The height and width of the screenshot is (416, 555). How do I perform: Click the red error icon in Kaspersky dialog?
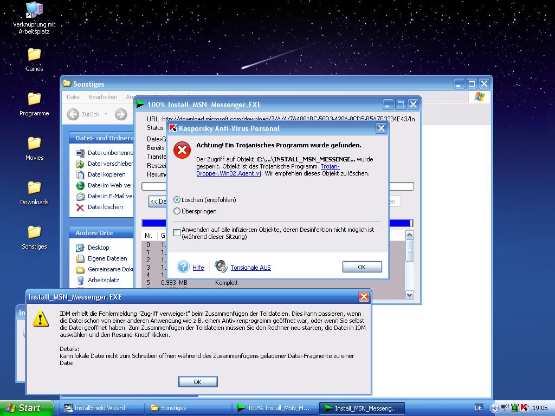182,150
